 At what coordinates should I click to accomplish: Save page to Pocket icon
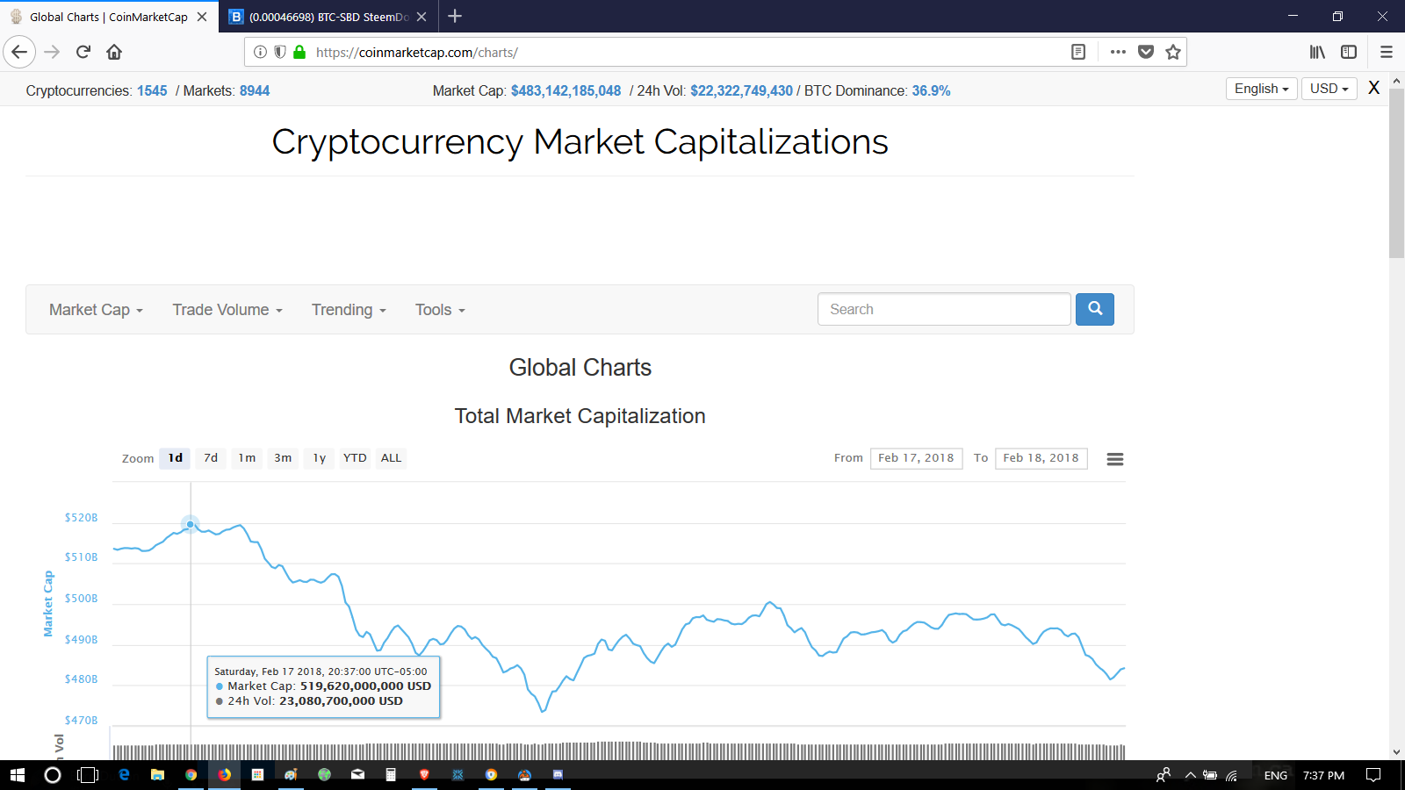(1145, 53)
